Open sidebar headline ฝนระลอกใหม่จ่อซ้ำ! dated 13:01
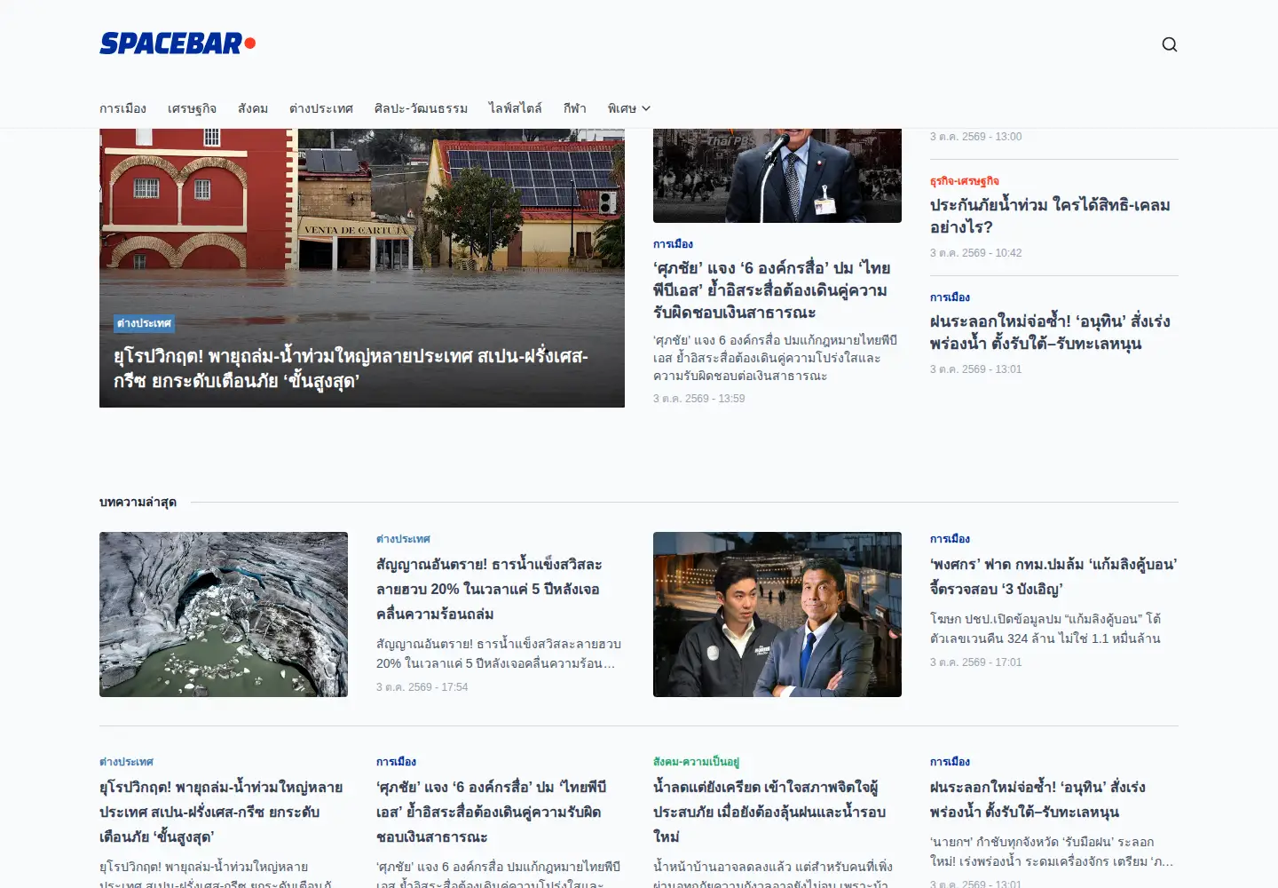Viewport: 1278px width, 888px height. (x=1050, y=332)
